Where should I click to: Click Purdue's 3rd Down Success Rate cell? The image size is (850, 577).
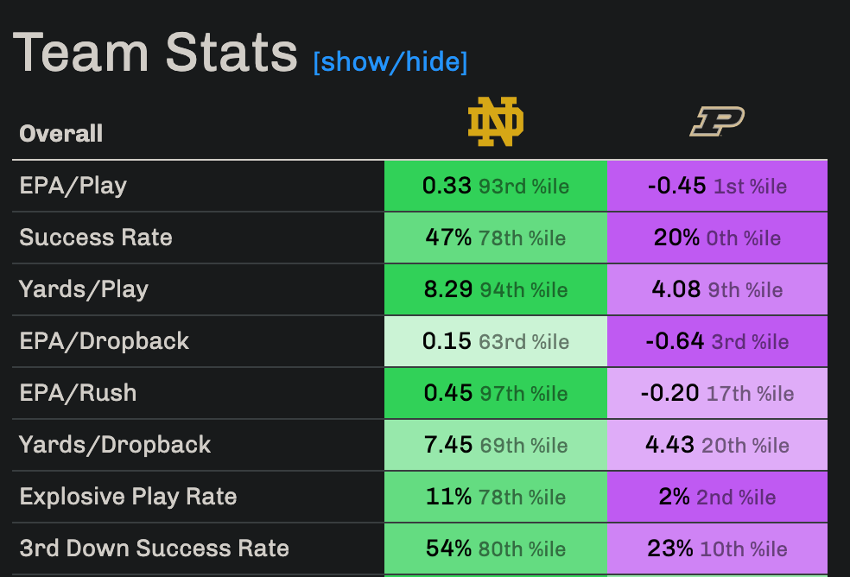coord(717,548)
